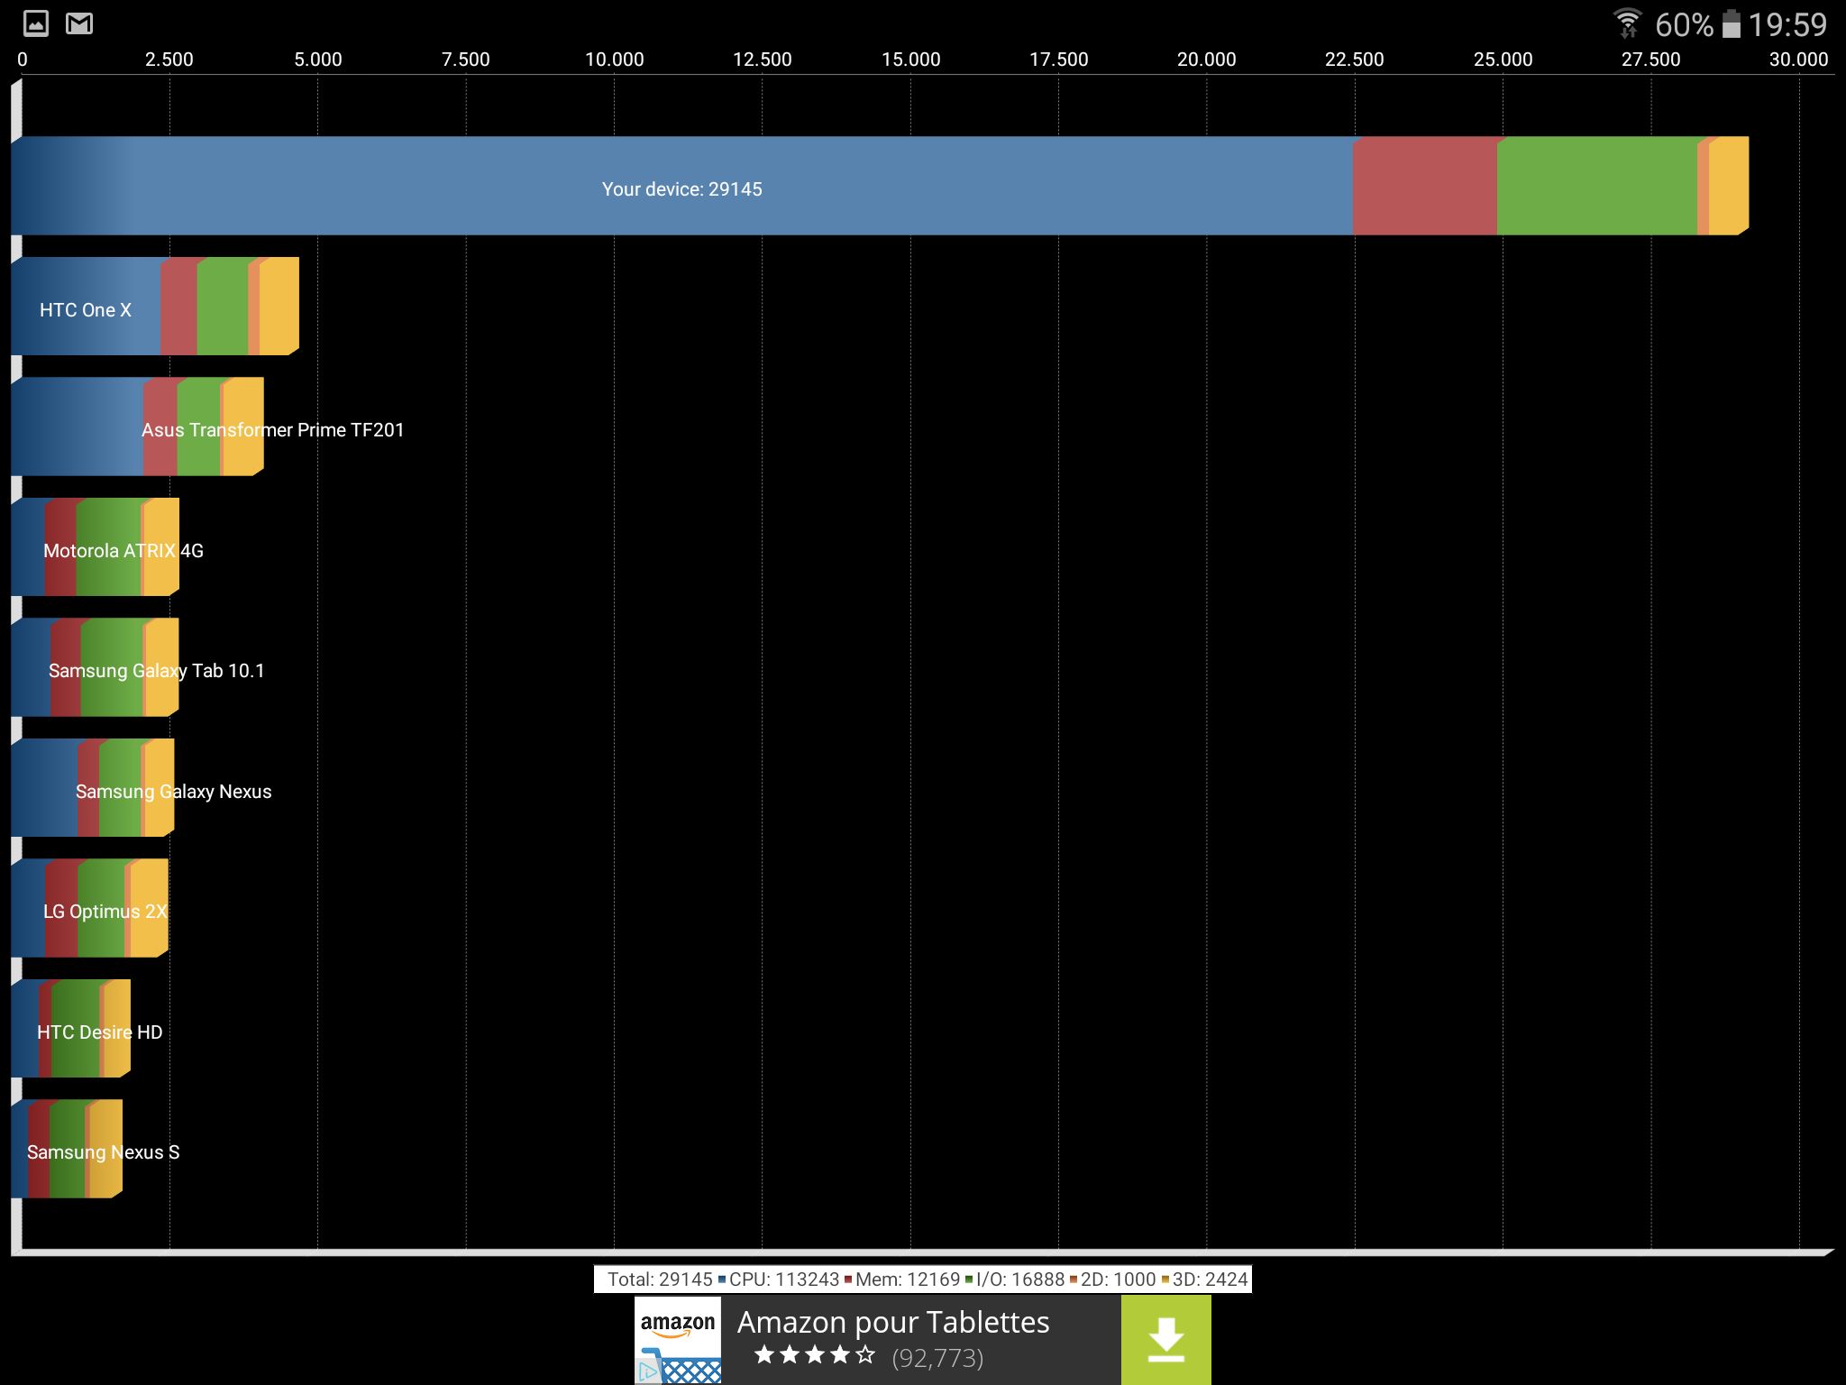The width and height of the screenshot is (1846, 1385).
Task: Select the 'Your device: 29145' label
Action: pos(681,189)
